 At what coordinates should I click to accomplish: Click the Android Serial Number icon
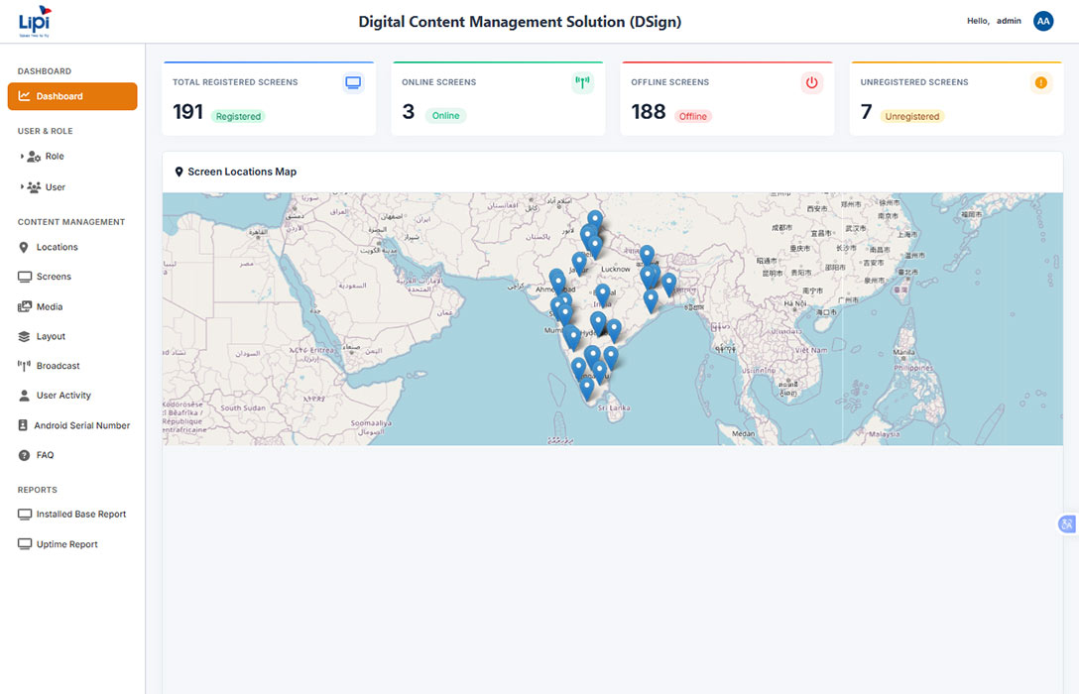point(23,425)
